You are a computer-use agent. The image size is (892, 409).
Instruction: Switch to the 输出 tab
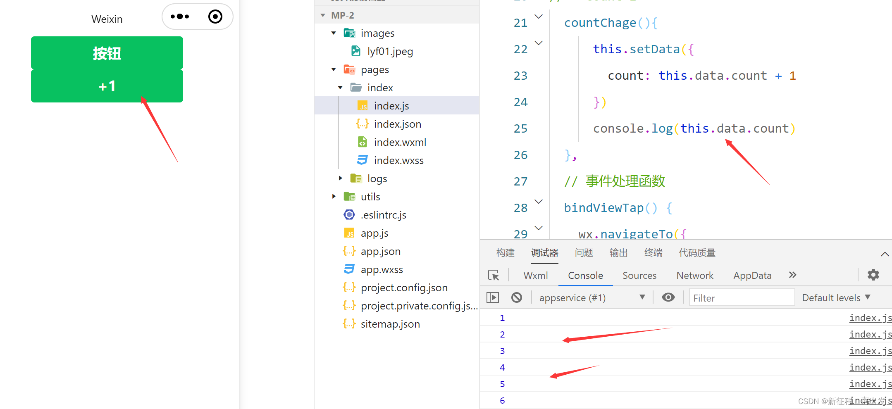tap(619, 253)
